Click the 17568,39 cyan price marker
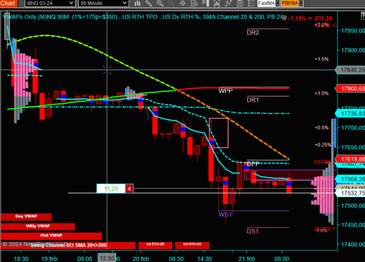Image resolution: width=365 pixels, height=262 pixels. 350,179
